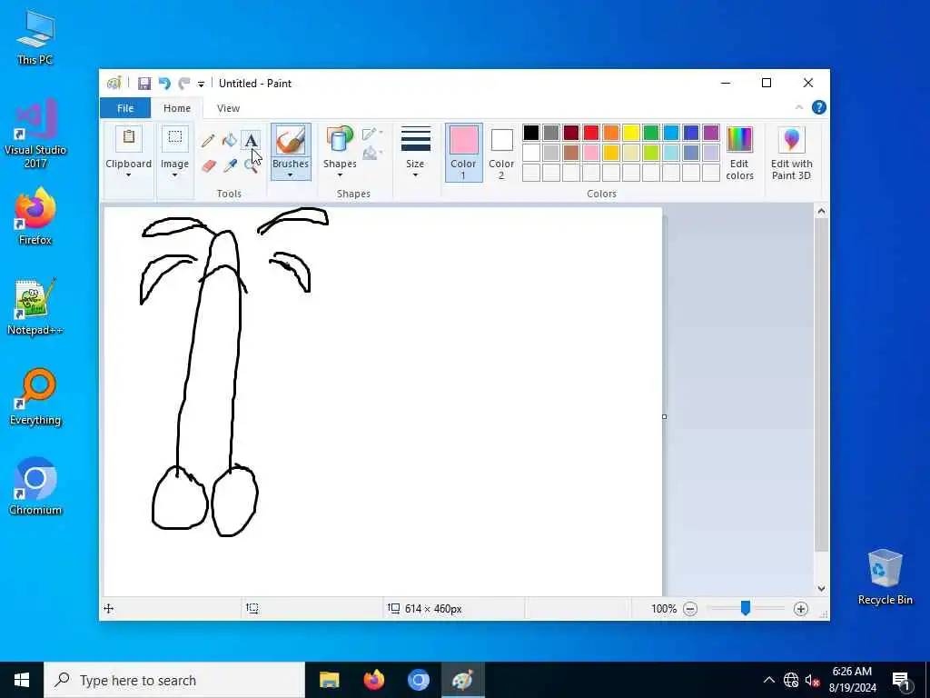Click the volume speaker tray icon
Screen dimensions: 930x698
813,680
